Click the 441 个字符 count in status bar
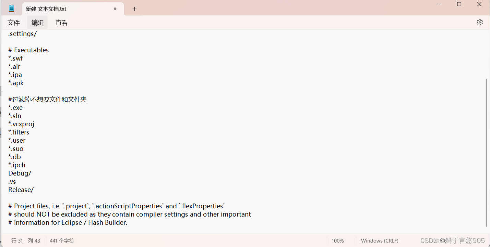The width and height of the screenshot is (490, 247). pyautogui.click(x=62, y=241)
